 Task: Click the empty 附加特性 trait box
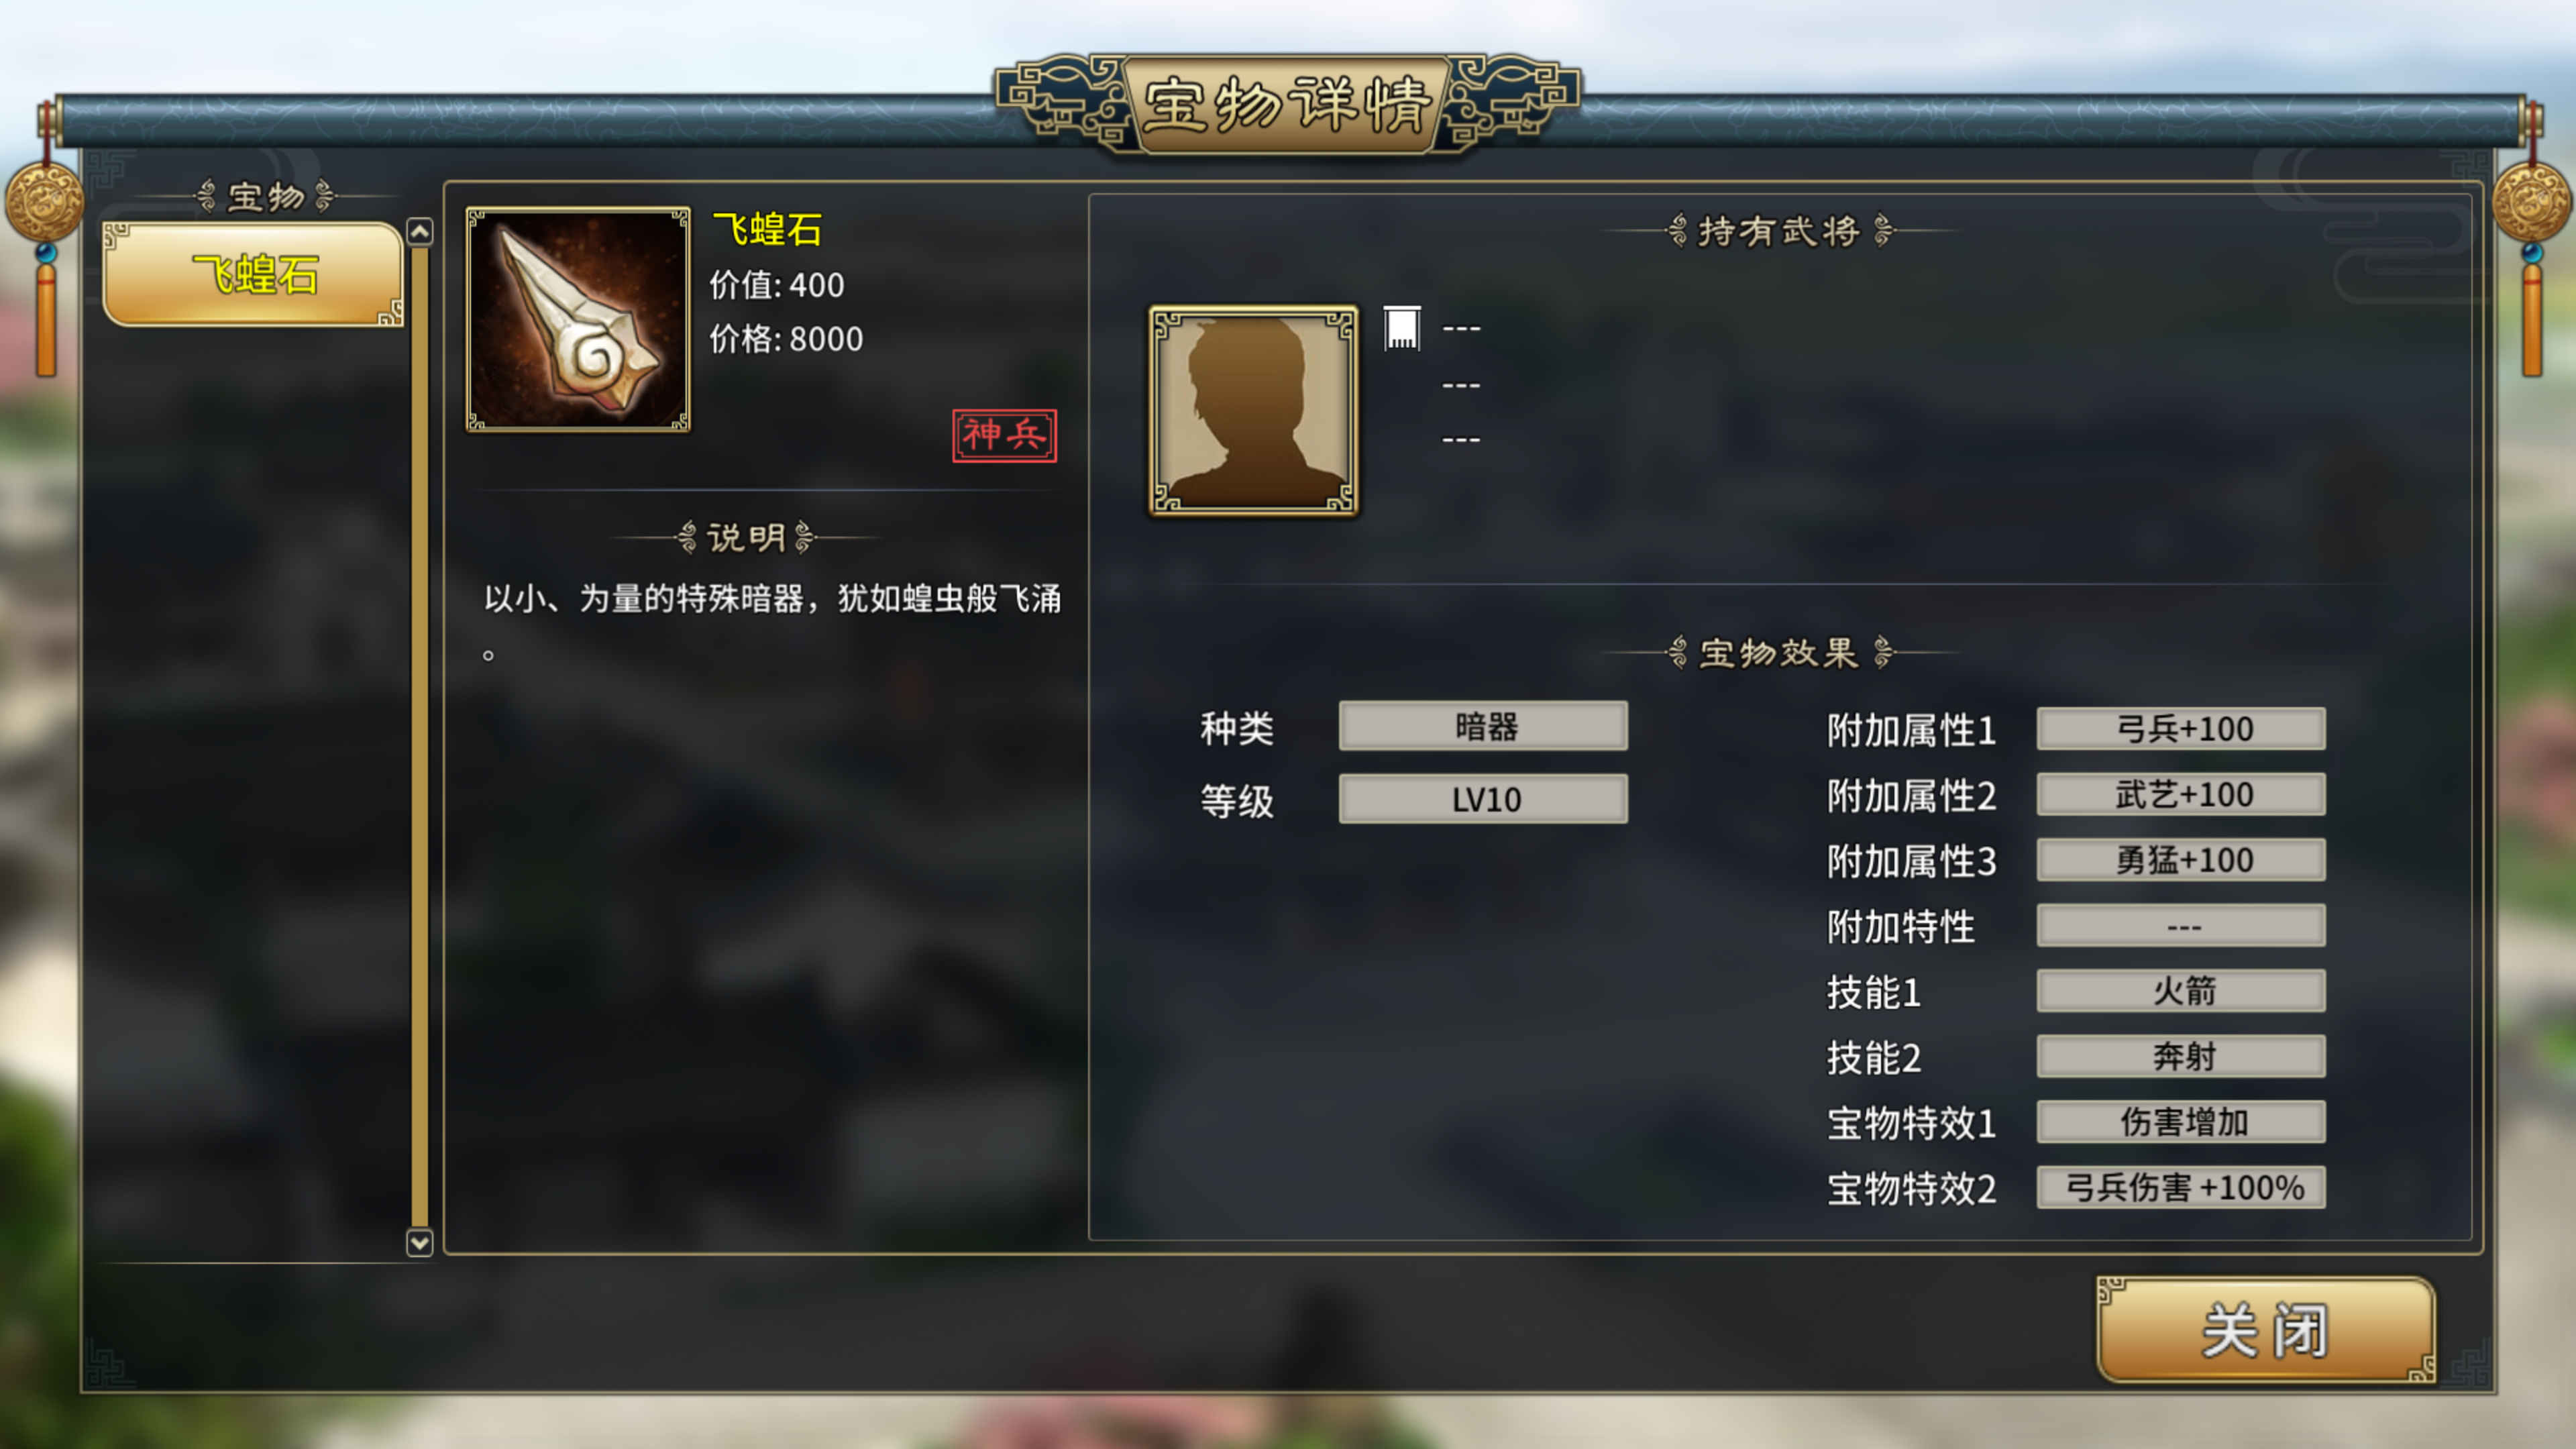point(2181,925)
